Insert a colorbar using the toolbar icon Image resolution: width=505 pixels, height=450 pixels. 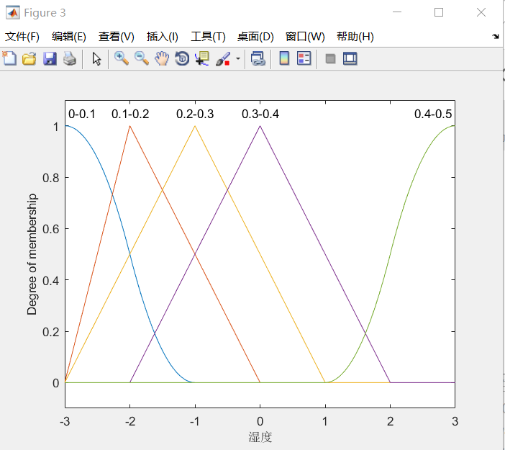click(284, 58)
